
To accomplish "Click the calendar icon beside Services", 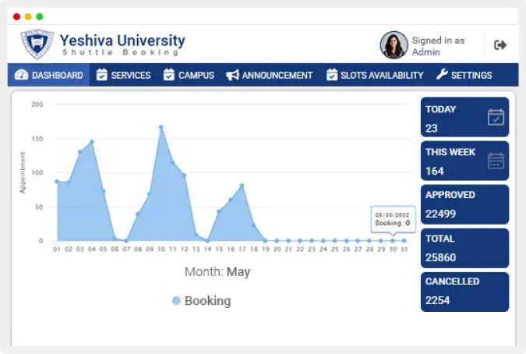I will click(x=101, y=76).
